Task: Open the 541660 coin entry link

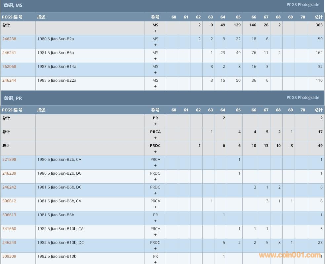Action: pyautogui.click(x=9, y=229)
